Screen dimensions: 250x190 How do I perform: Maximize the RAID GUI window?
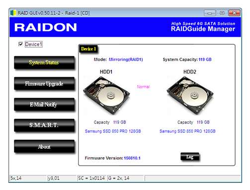(222, 13)
